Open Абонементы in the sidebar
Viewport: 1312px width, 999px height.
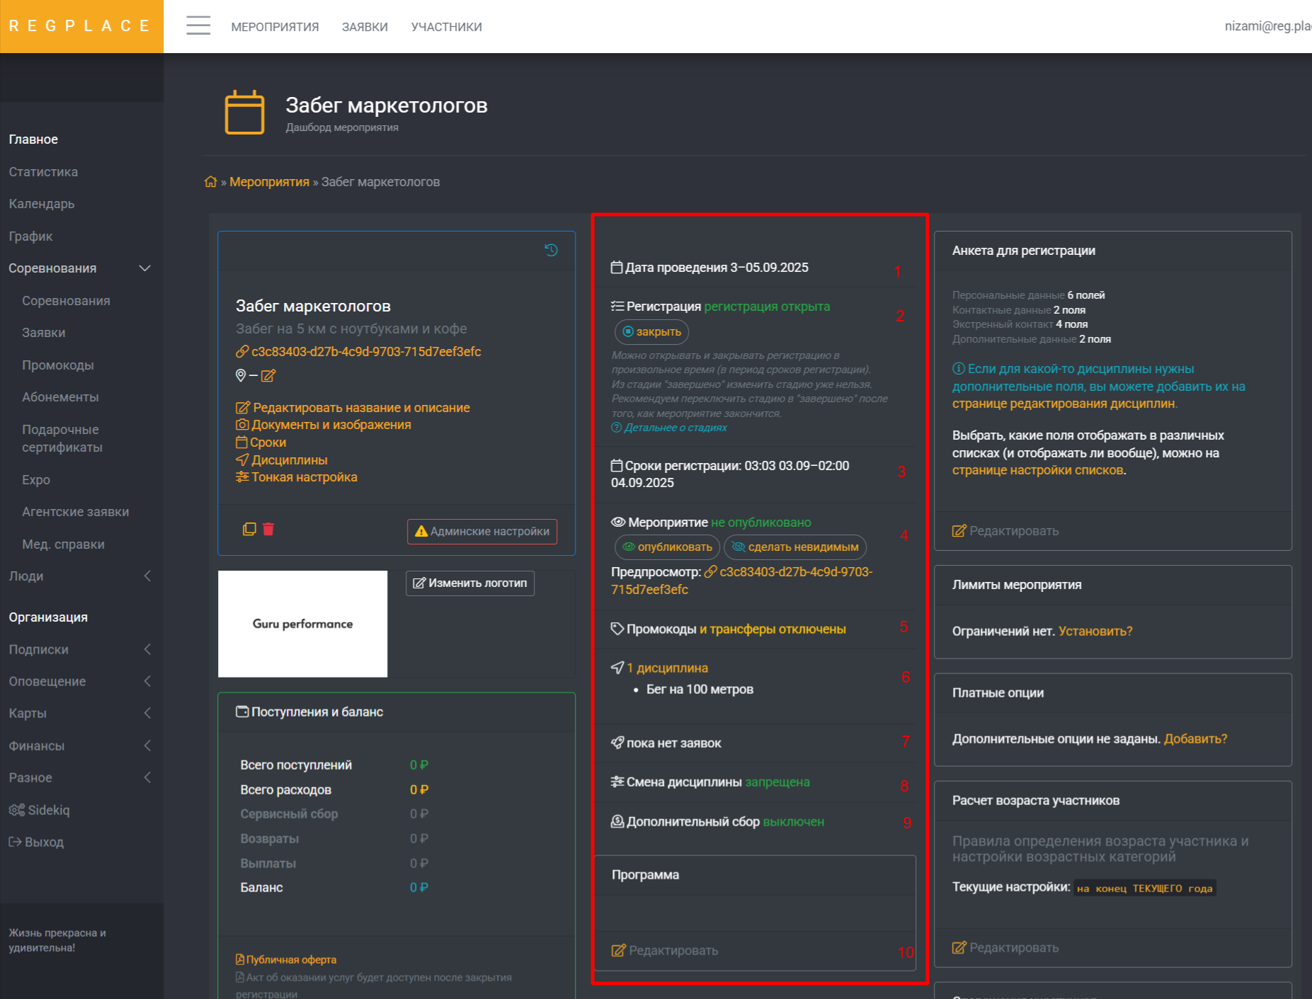click(x=60, y=397)
